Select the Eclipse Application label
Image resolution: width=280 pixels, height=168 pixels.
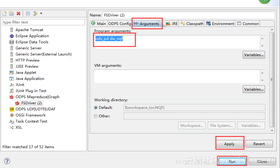(32, 36)
